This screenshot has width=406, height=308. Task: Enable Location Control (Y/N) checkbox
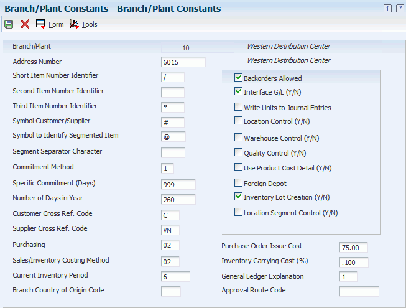[238, 121]
